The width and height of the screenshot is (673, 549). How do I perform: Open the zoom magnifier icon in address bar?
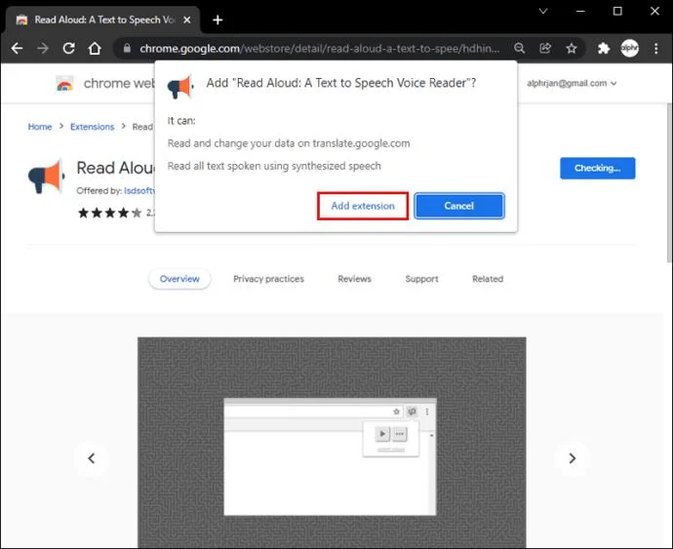(x=519, y=48)
